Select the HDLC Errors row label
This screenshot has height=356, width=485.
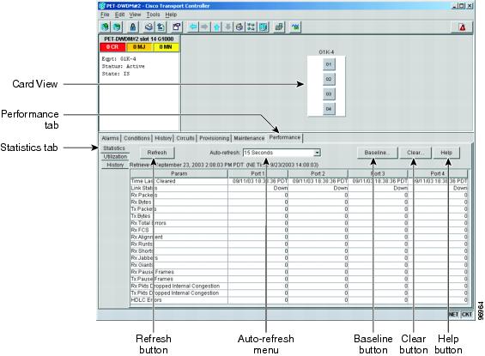146,300
